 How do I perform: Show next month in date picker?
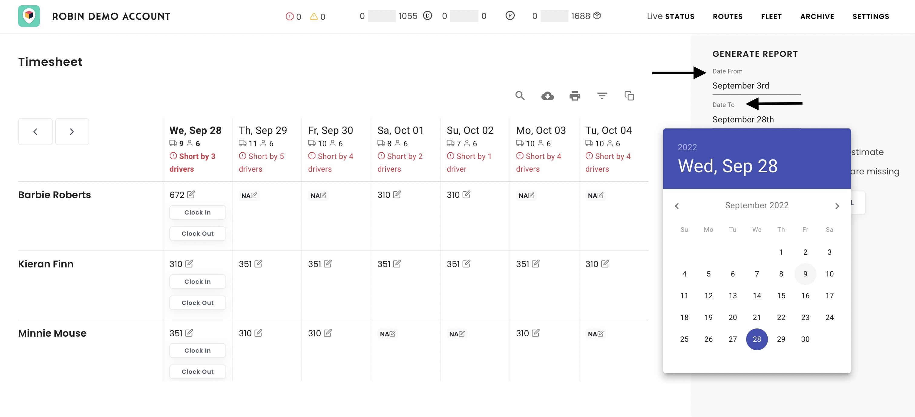pyautogui.click(x=837, y=206)
